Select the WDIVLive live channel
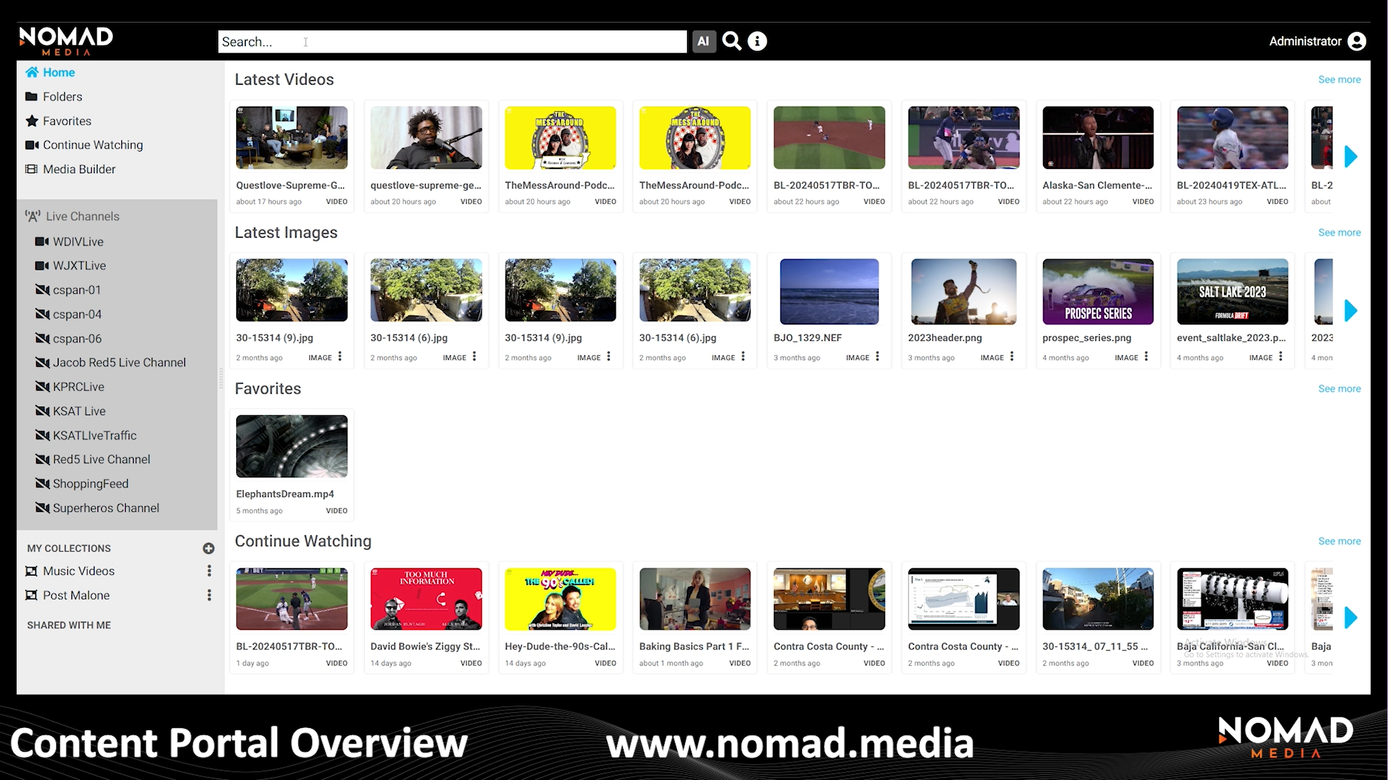This screenshot has width=1388, height=780. click(77, 241)
